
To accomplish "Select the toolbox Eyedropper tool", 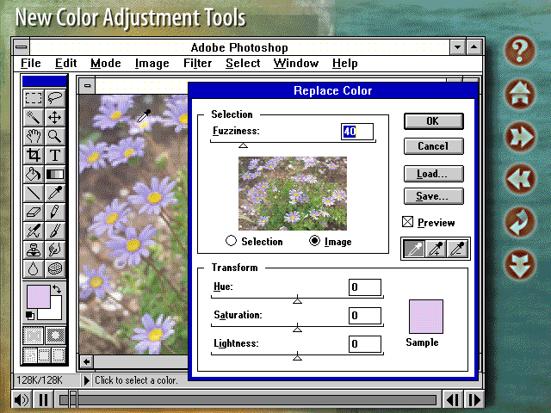I will tap(55, 193).
